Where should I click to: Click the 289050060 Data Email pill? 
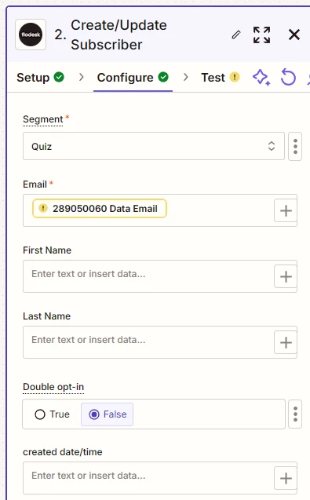[x=100, y=209]
